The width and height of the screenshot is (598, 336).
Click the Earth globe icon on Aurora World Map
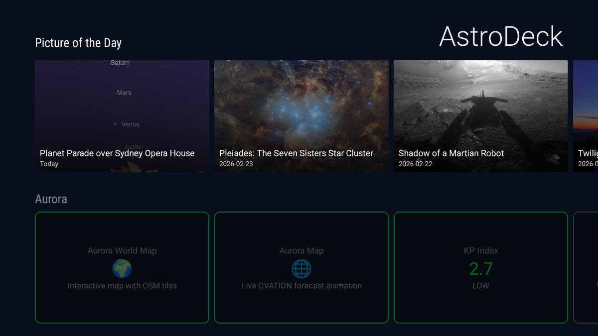[x=122, y=268]
